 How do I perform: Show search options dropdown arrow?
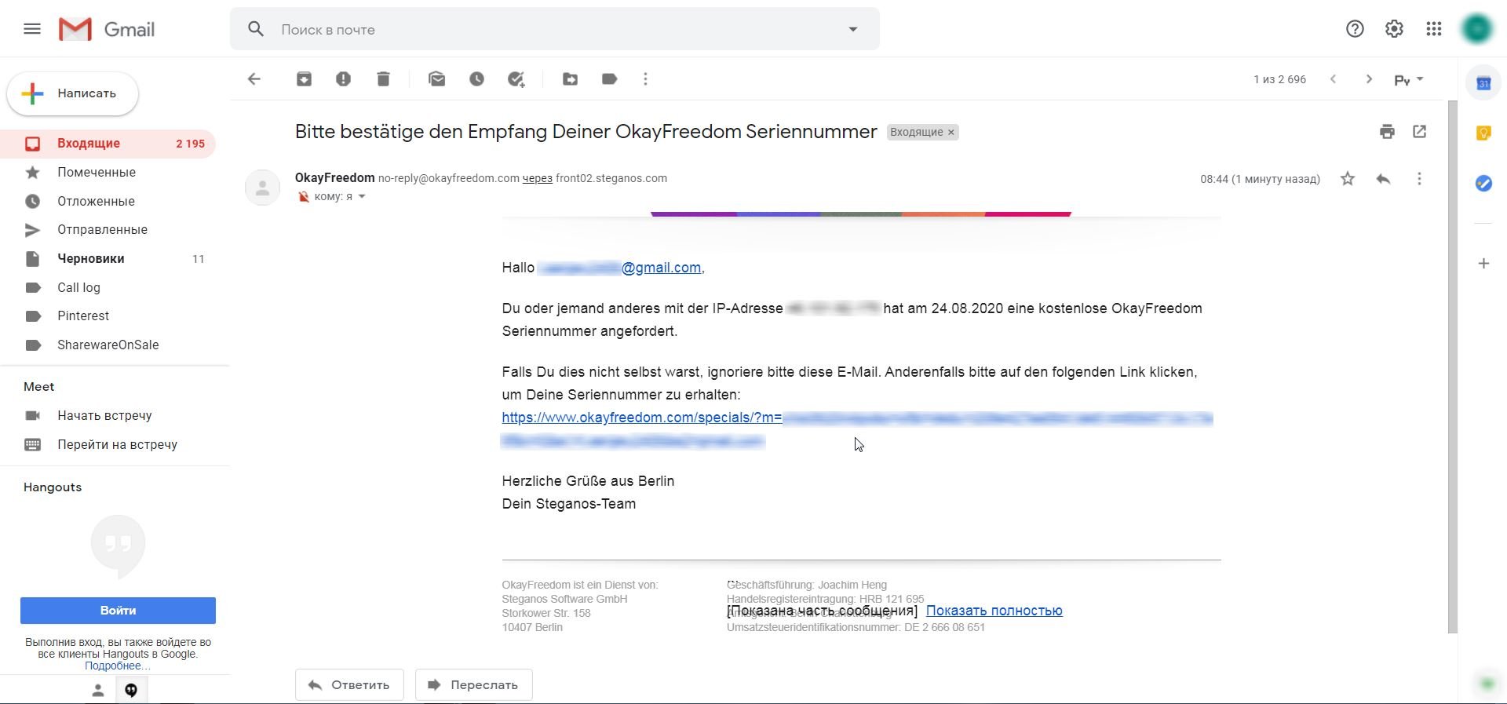853,30
